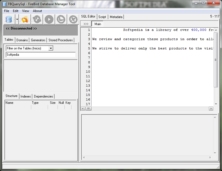Close the FBQuerySql window
This screenshot has height=171, width=222.
click(214, 3)
